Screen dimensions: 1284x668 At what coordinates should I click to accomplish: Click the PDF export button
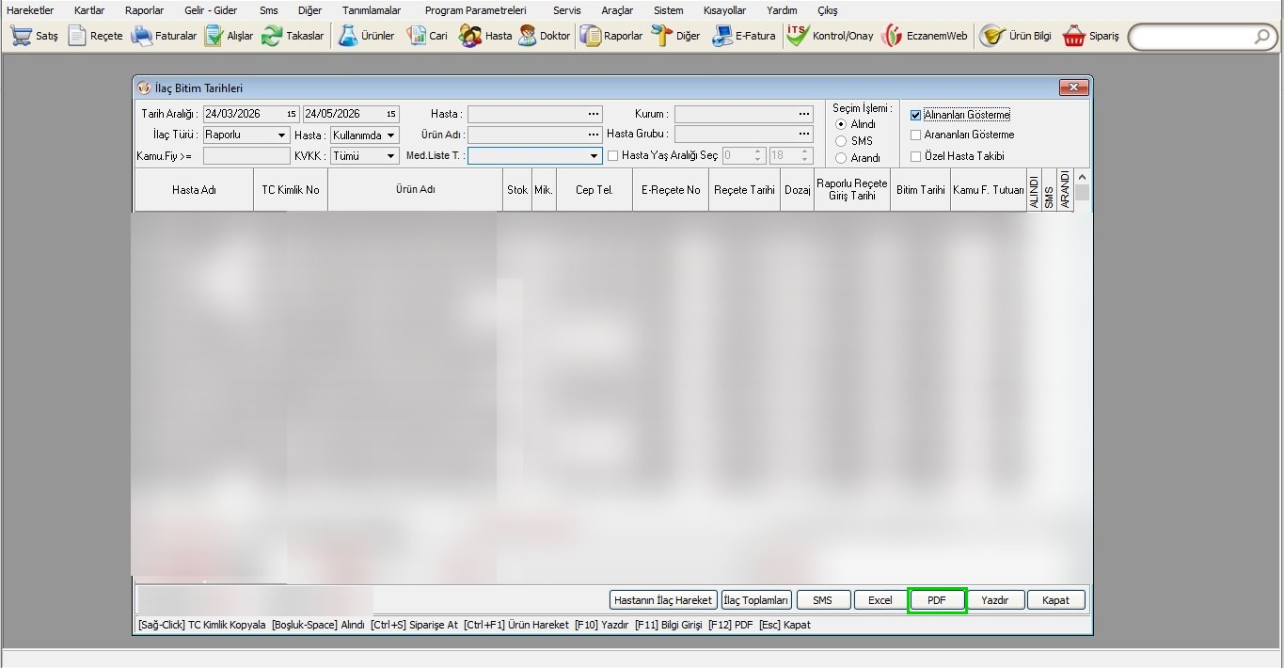pyautogui.click(x=936, y=600)
